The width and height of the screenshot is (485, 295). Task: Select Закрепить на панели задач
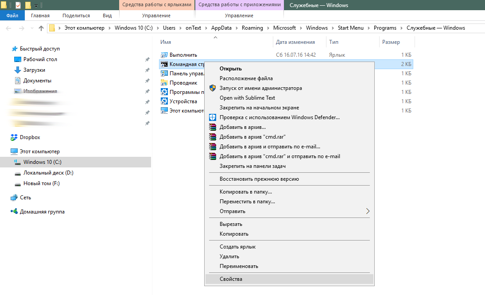tap(289, 166)
